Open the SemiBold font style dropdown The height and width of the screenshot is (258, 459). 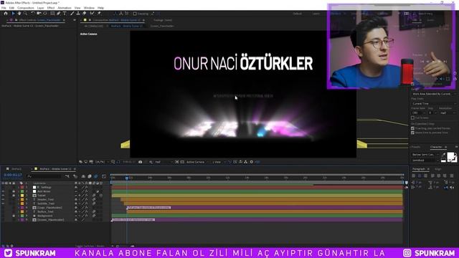tap(425, 161)
